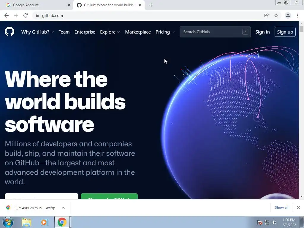Share this page via the share icon
The height and width of the screenshot is (228, 304).
tap(266, 15)
